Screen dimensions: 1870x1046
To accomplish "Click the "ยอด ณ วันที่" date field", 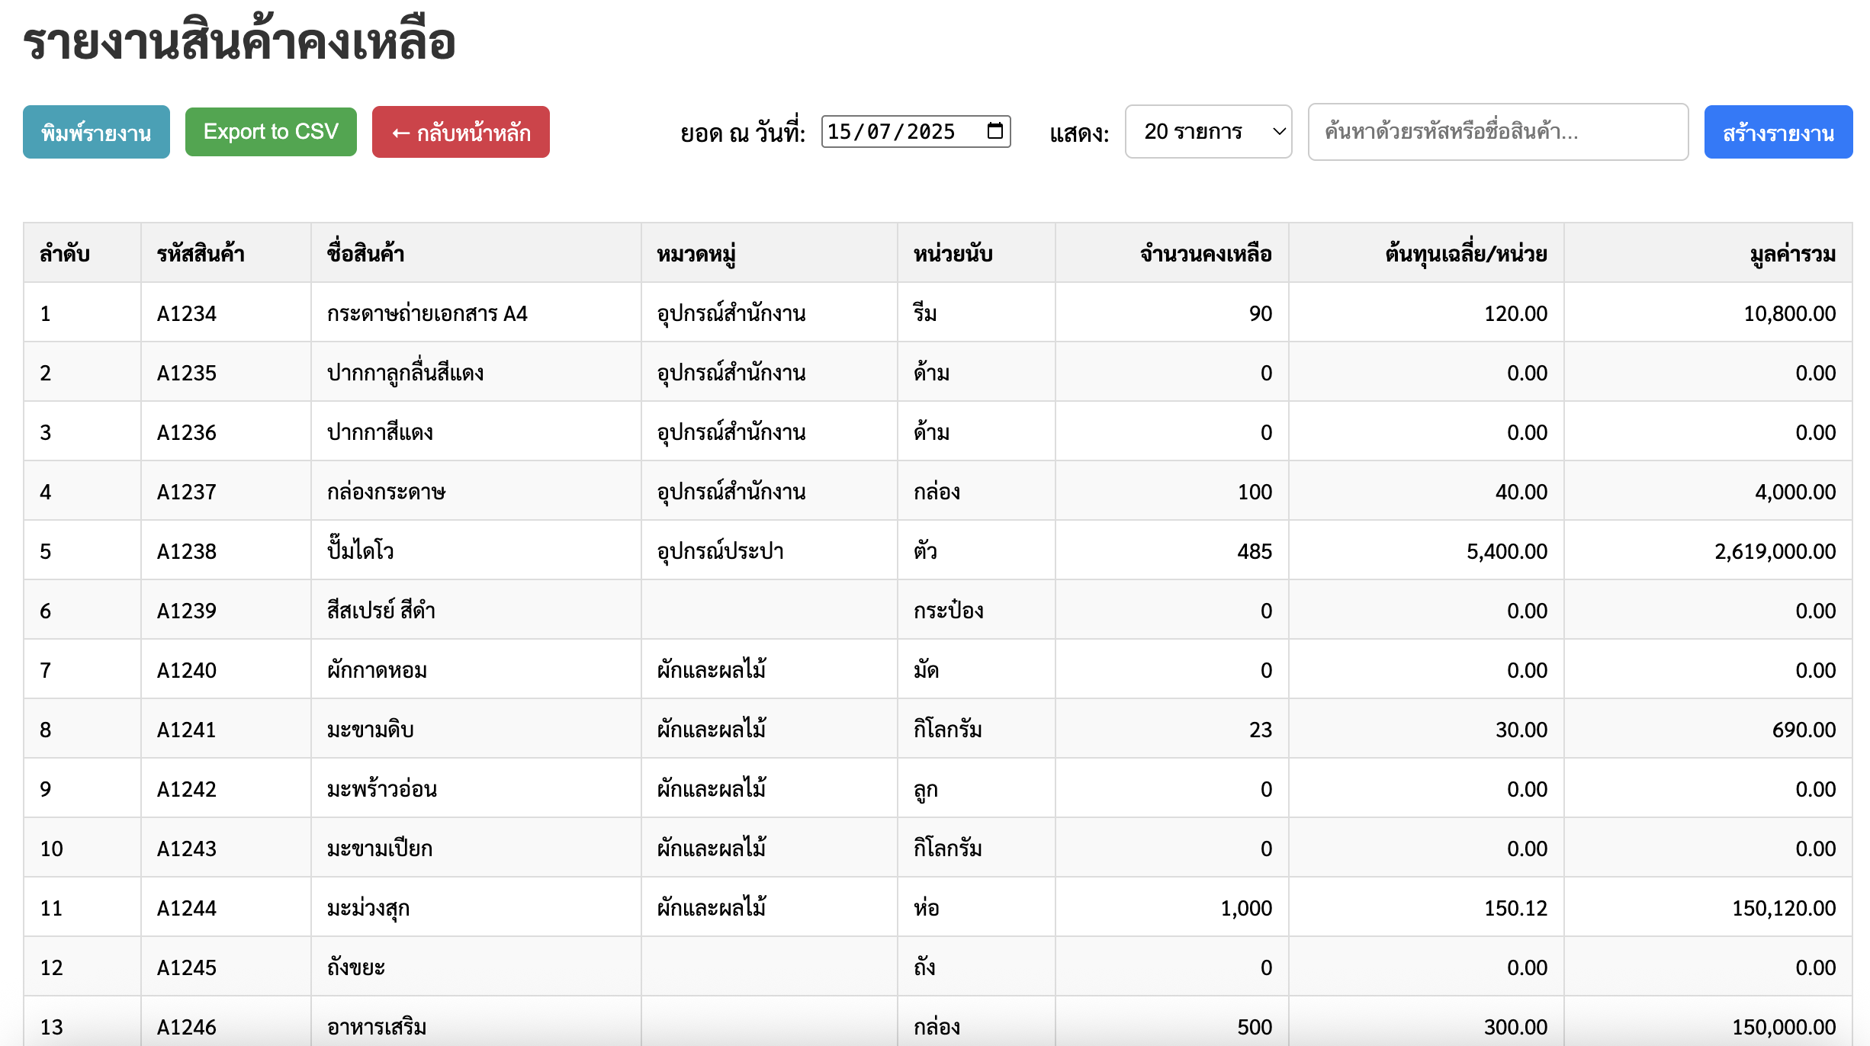I will [900, 131].
